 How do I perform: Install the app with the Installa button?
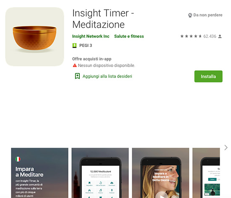coord(208,76)
